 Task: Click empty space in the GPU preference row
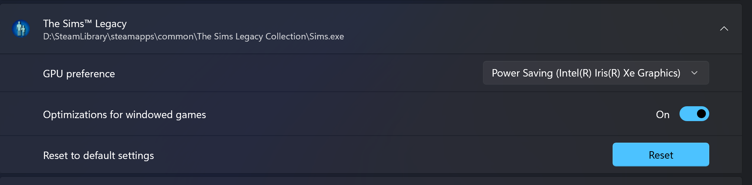tap(297, 73)
